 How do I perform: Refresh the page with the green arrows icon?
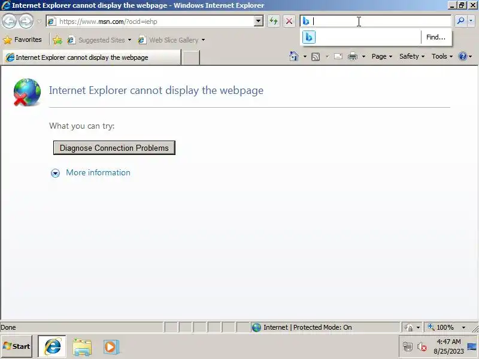tap(274, 21)
